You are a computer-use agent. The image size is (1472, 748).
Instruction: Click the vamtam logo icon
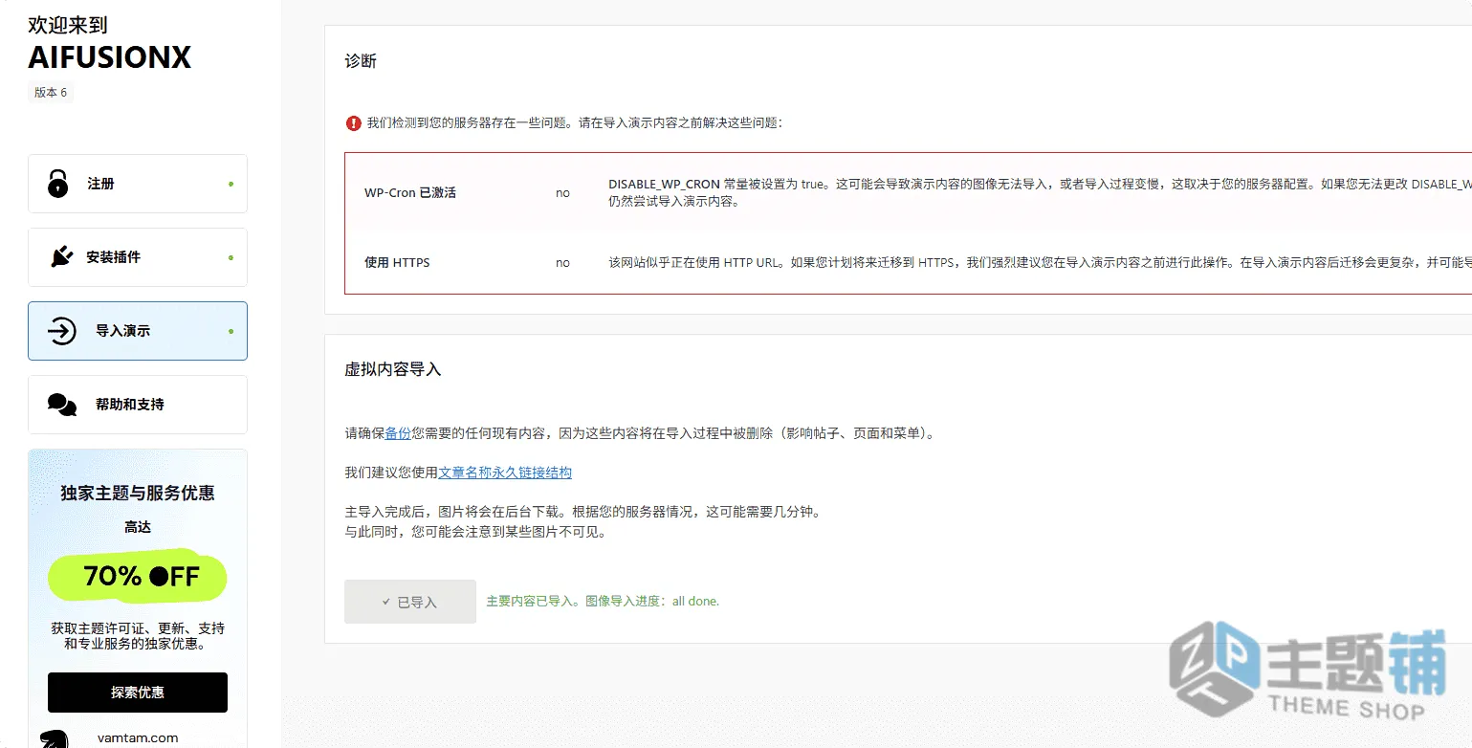click(55, 739)
